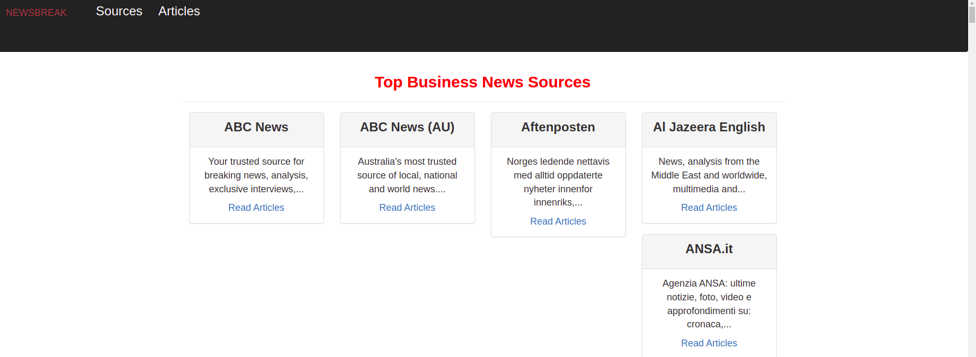976x357 pixels.
Task: Click description 'Australia's most trusted source'
Action: (407, 175)
